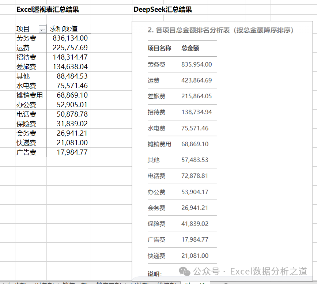Click DeepSeek amount 57,483.53
The image size is (317, 284).
[195, 160]
